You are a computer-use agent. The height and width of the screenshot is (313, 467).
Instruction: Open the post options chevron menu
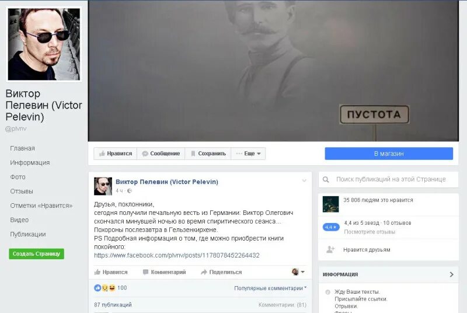point(304,180)
